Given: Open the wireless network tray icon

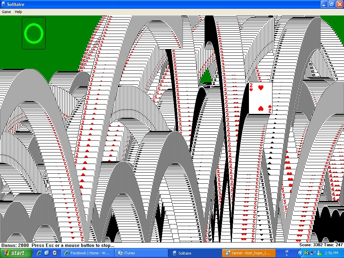Looking at the screenshot, I should pos(313,253).
